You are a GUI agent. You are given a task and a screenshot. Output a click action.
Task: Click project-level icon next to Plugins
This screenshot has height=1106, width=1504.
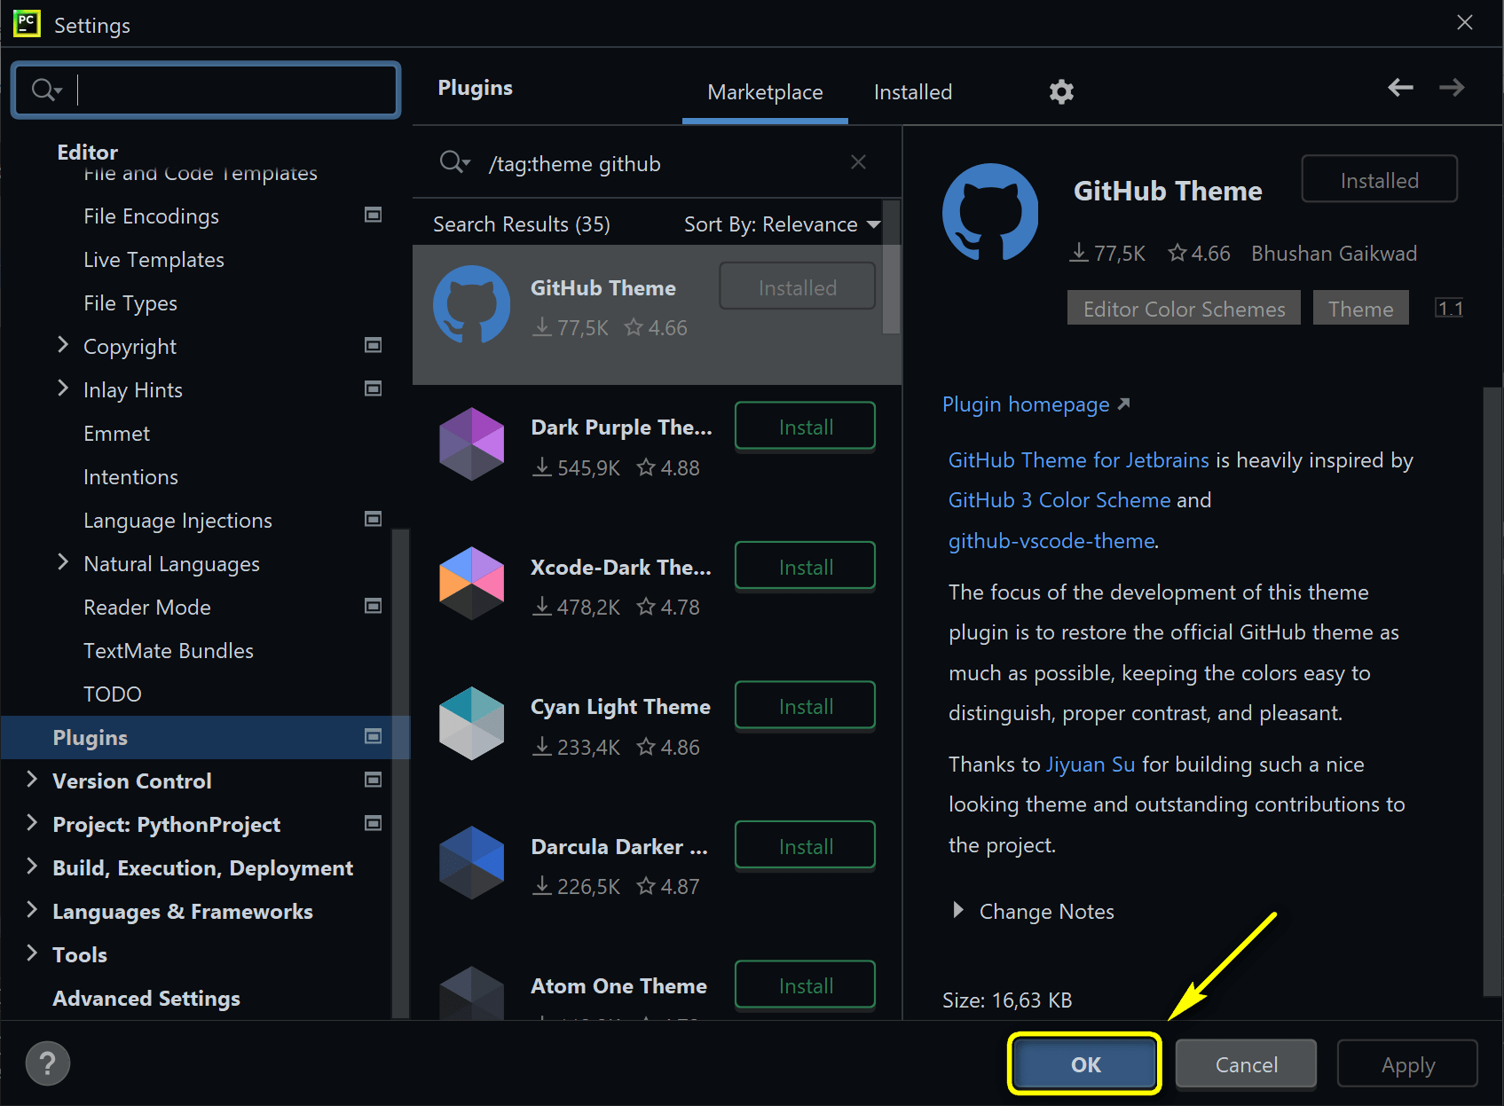pyautogui.click(x=374, y=736)
